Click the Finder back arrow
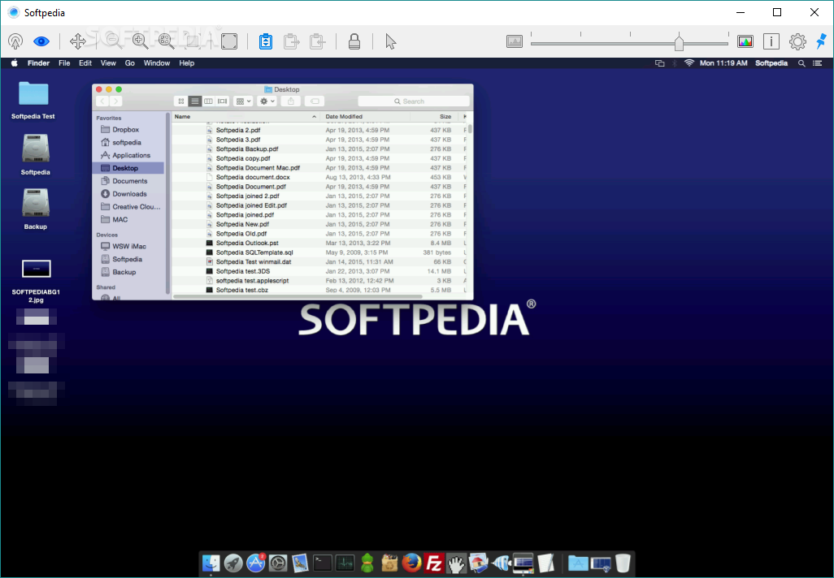The image size is (834, 578). click(x=102, y=101)
